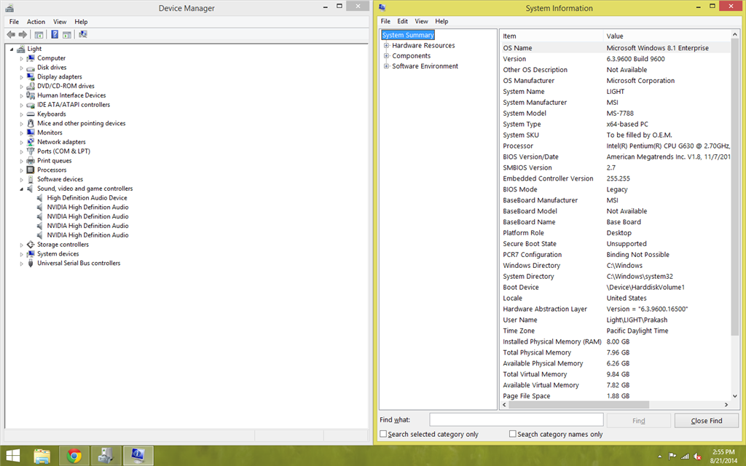The width and height of the screenshot is (746, 466).
Task: Open File Explorer from the taskbar
Action: [42, 456]
